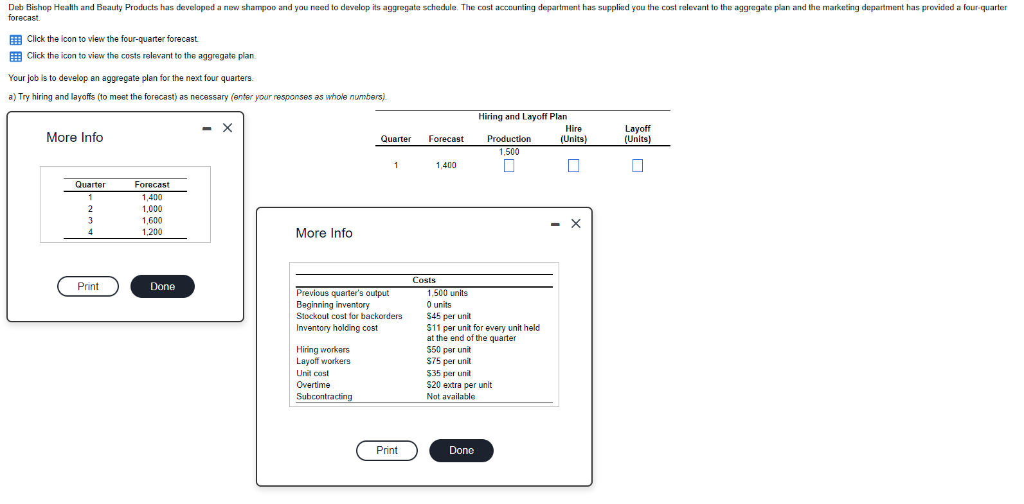Click the 1,600 forecast value for quarter 3
1024x504 pixels.
point(152,221)
